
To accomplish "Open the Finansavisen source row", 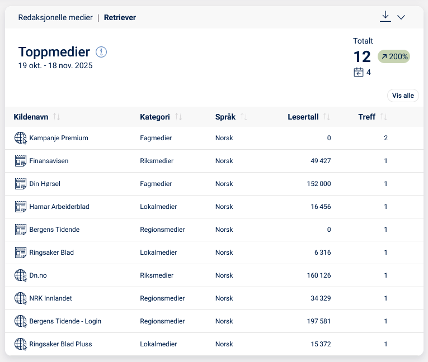I will 49,161.
